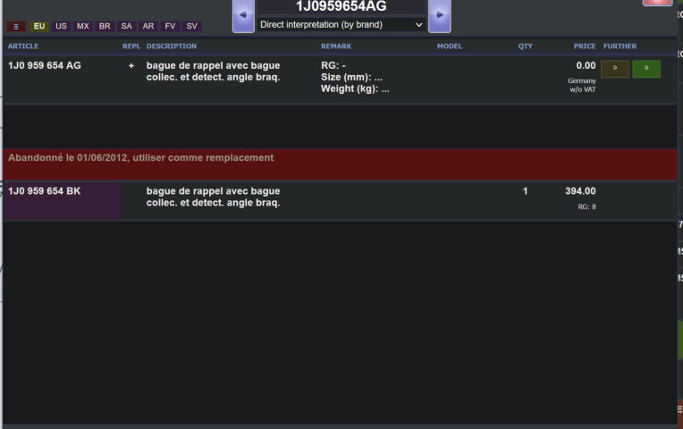Viewport: 683px width, 429px height.
Task: Select the SA market tab
Action: coord(127,27)
